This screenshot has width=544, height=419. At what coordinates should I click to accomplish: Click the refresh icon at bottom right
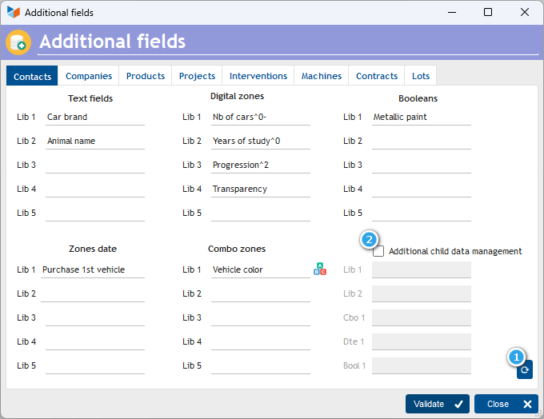click(x=524, y=369)
